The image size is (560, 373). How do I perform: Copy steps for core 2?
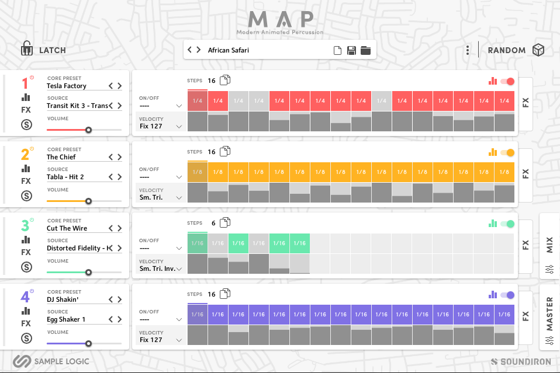pyautogui.click(x=225, y=152)
